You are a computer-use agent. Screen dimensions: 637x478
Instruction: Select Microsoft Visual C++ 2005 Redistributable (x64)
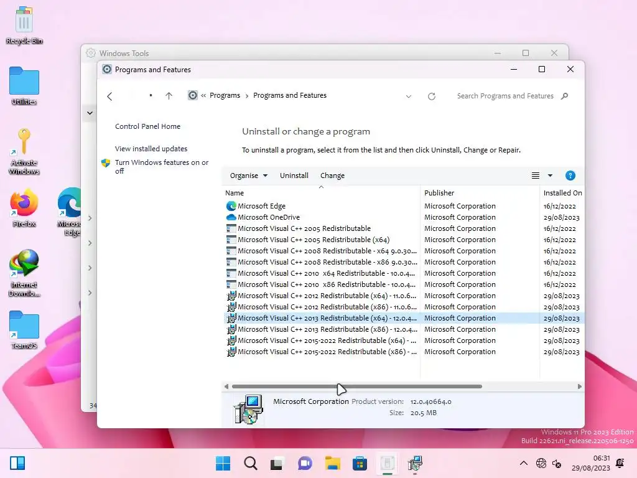click(404, 240)
